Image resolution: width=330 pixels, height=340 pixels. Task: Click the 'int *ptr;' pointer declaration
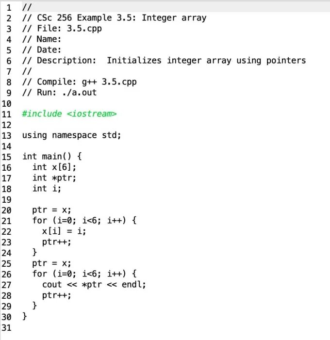pyautogui.click(x=54, y=178)
